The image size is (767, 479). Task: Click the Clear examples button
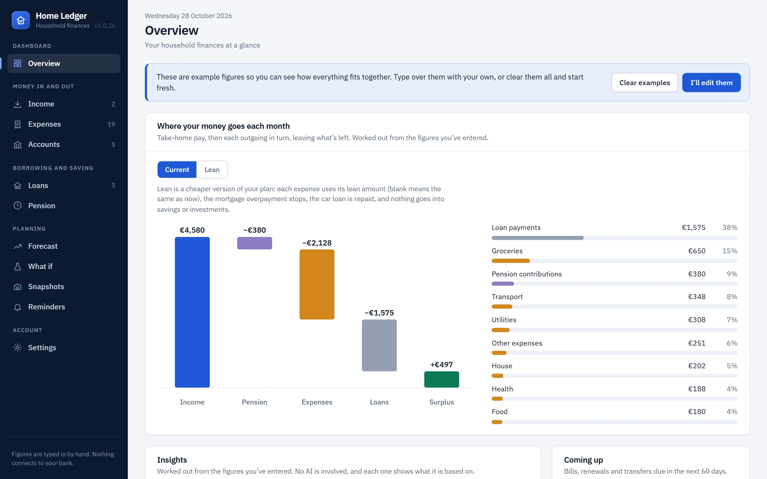(x=644, y=83)
